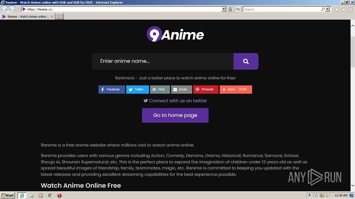Open the recent pages dropdown arrow
Image resolution: width=355 pixels, height=199 pixels.
pos(18,9)
